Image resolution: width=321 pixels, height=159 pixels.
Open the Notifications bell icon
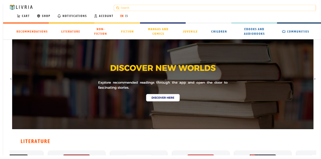pos(59,16)
